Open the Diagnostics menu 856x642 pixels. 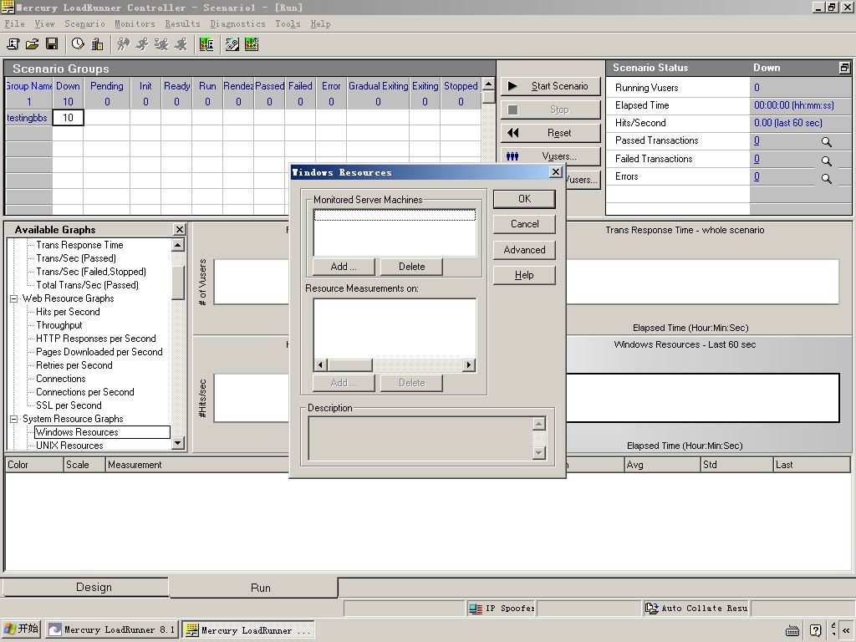pos(237,24)
